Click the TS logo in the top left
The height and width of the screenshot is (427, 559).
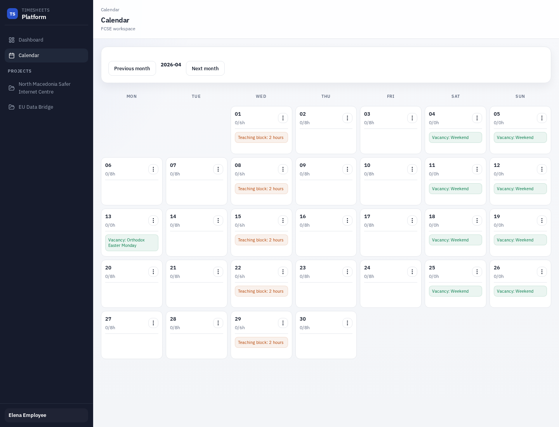point(12,14)
